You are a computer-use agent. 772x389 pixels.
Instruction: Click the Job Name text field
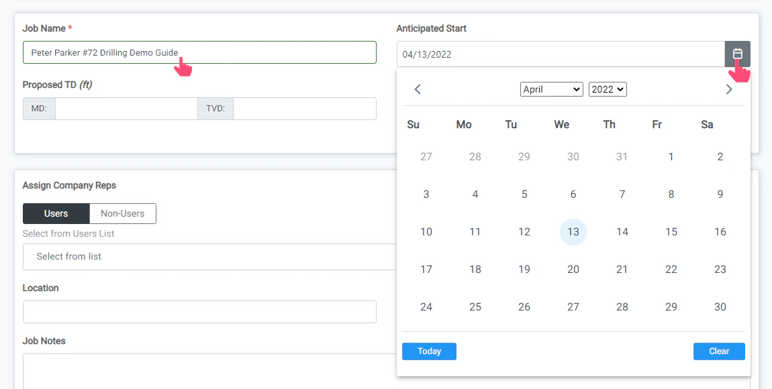(199, 52)
